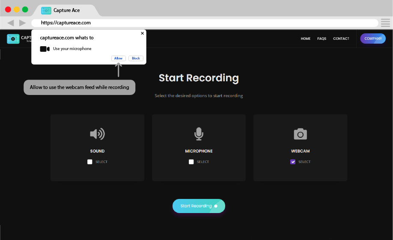Click the MICROPHONE label text

coord(199,151)
